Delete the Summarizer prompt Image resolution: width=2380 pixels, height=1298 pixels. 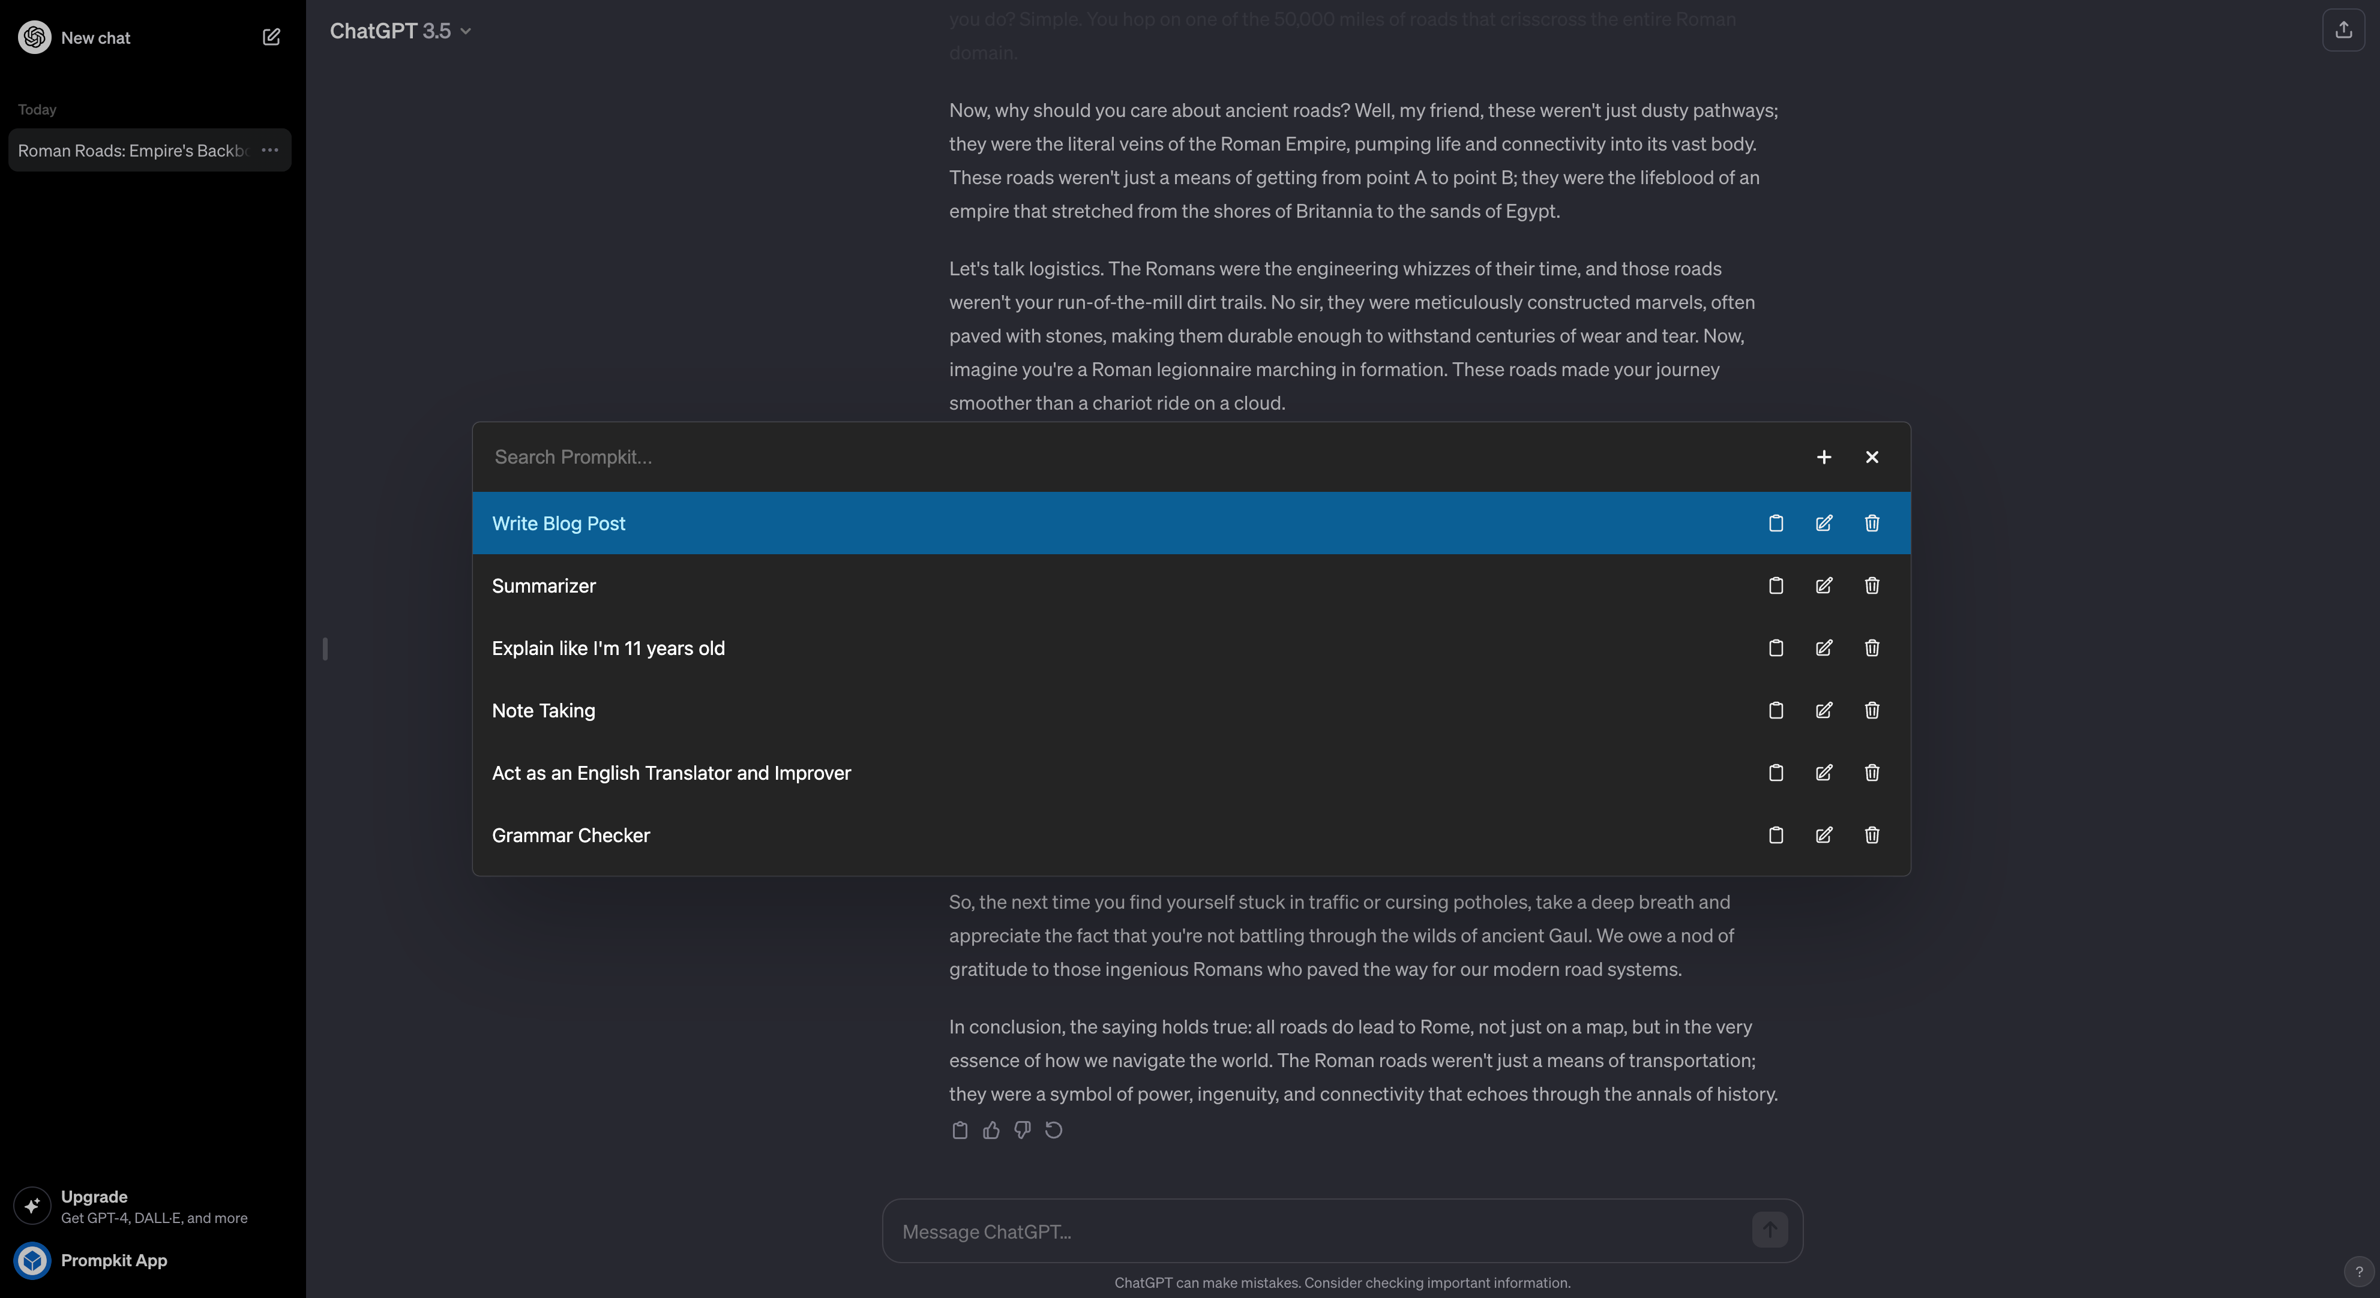1871,585
